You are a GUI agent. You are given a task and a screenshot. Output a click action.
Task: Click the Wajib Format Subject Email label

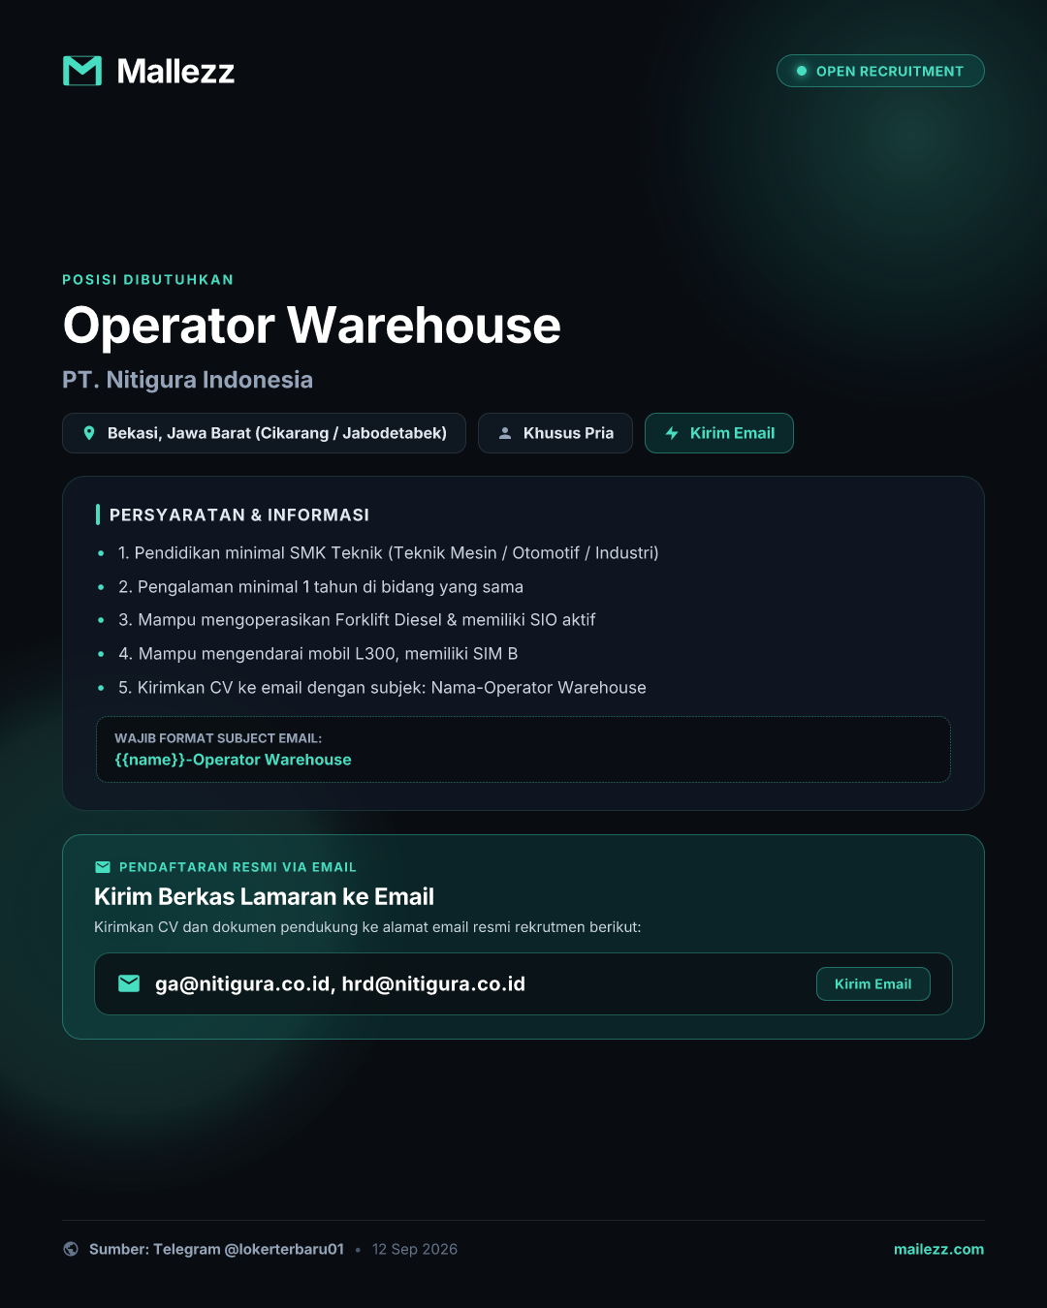pyautogui.click(x=218, y=738)
